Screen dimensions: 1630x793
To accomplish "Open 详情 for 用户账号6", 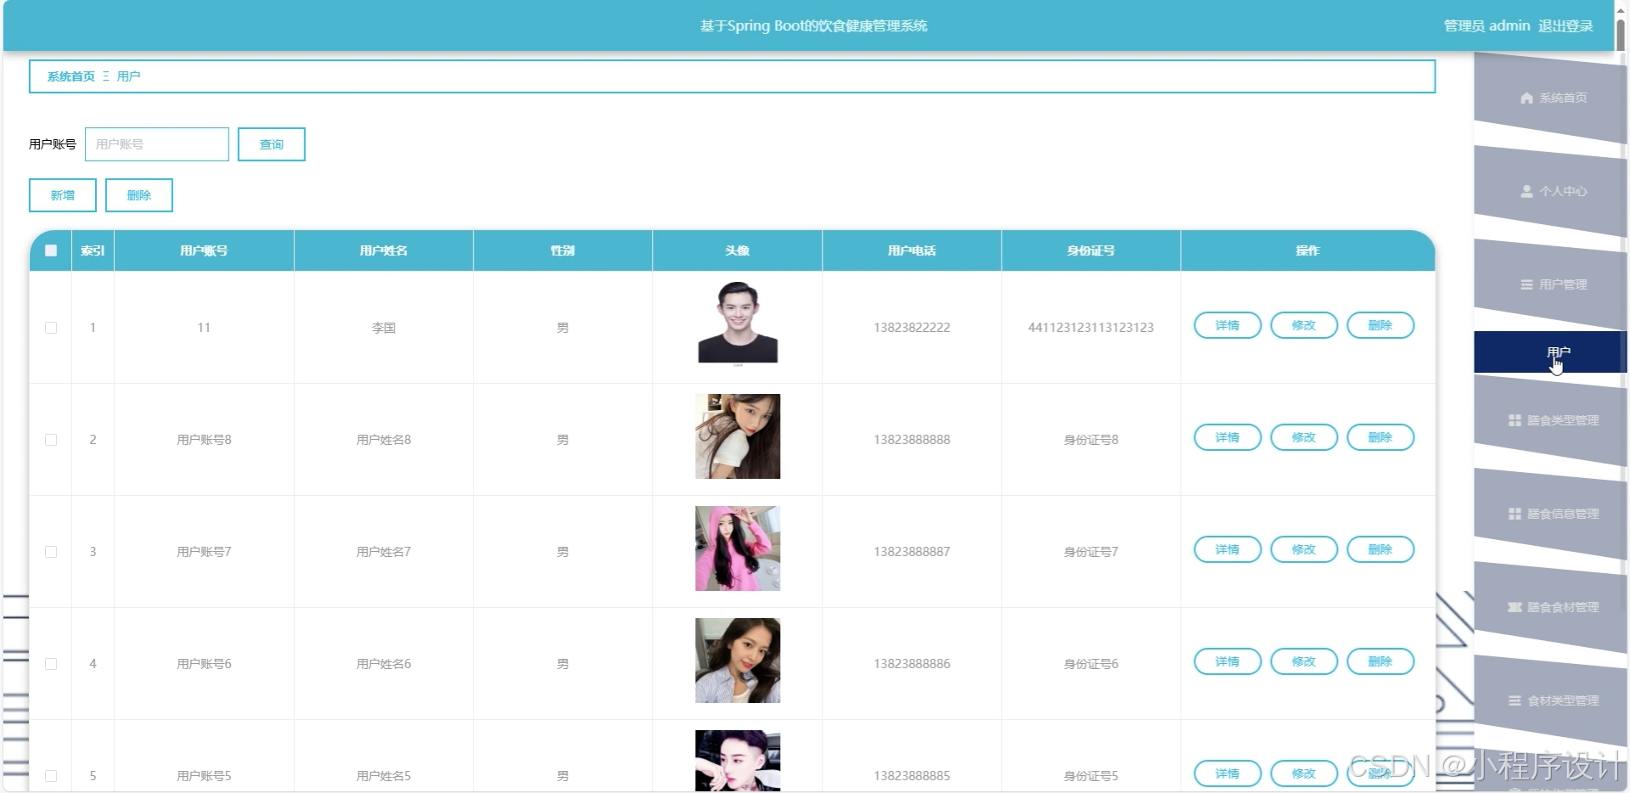I will coord(1228,661).
